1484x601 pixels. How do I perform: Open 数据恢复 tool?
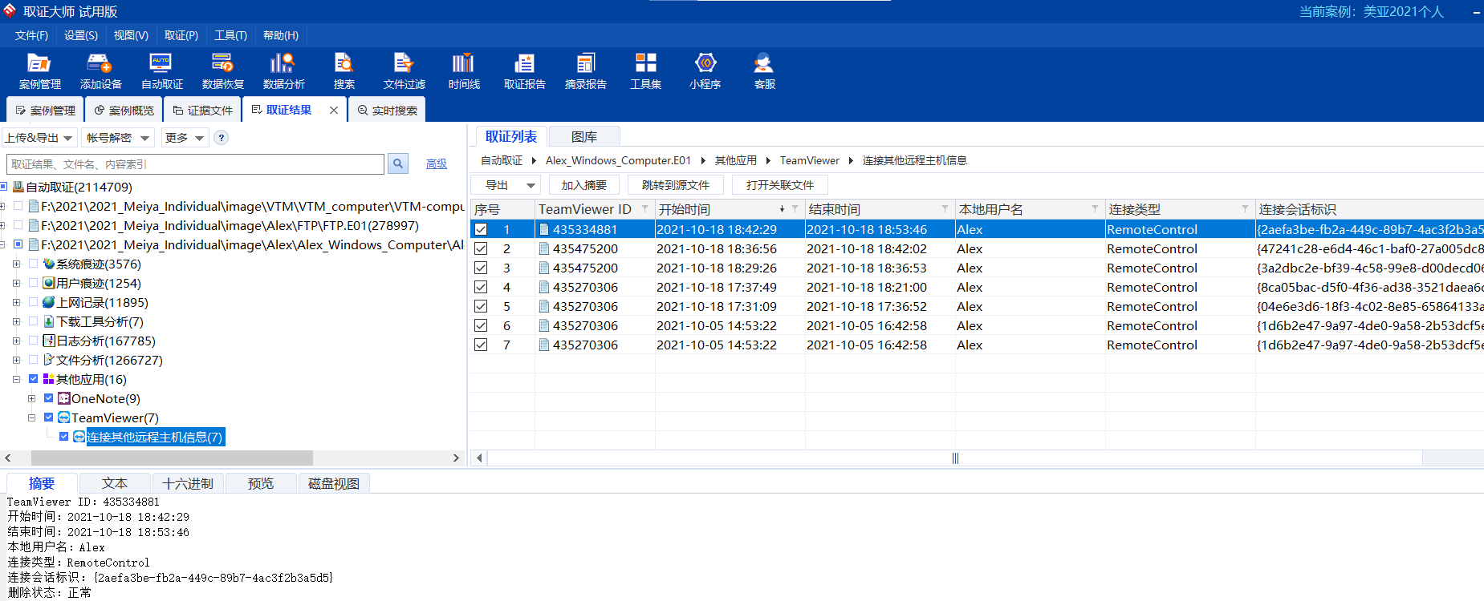pyautogui.click(x=222, y=71)
